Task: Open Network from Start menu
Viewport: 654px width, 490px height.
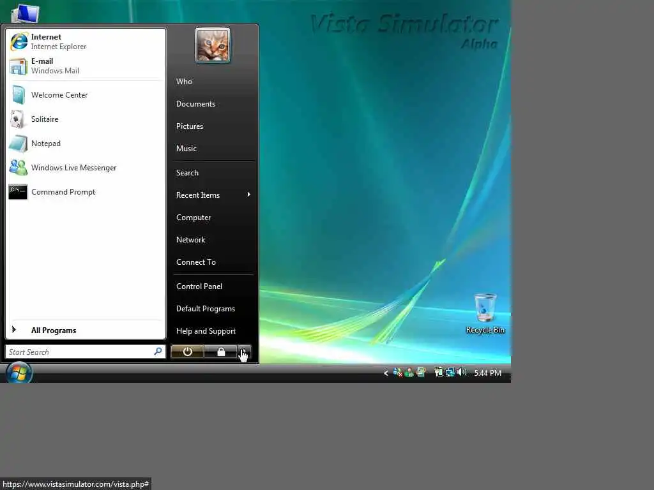Action: click(x=190, y=240)
